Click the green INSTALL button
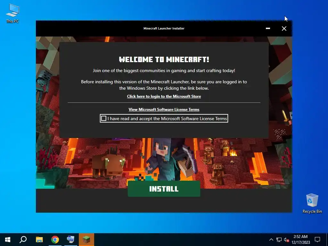328x246 pixels. (164, 189)
